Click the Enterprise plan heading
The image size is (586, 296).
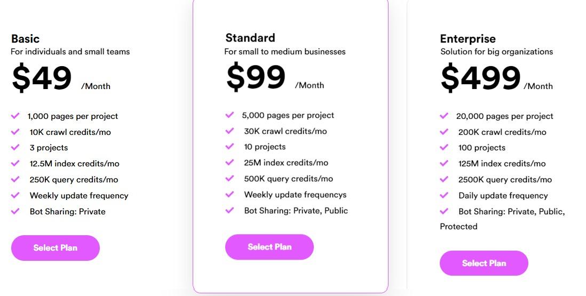[x=468, y=39]
